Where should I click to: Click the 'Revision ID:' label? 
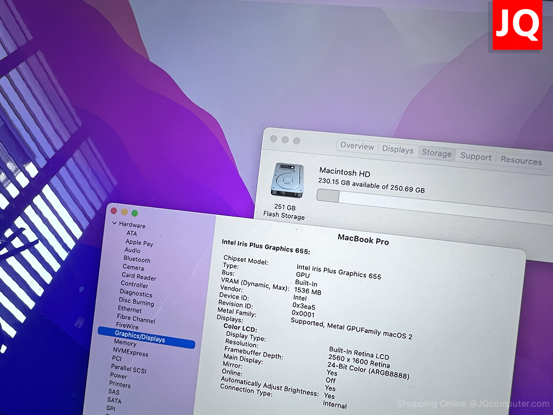pos(236,305)
